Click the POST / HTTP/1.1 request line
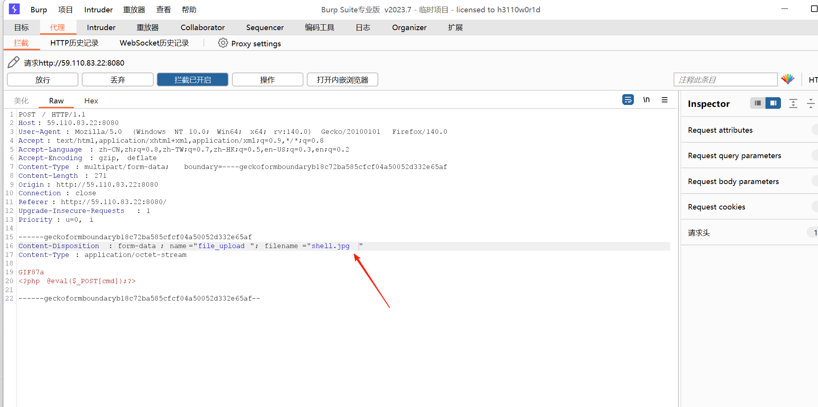 (52, 114)
